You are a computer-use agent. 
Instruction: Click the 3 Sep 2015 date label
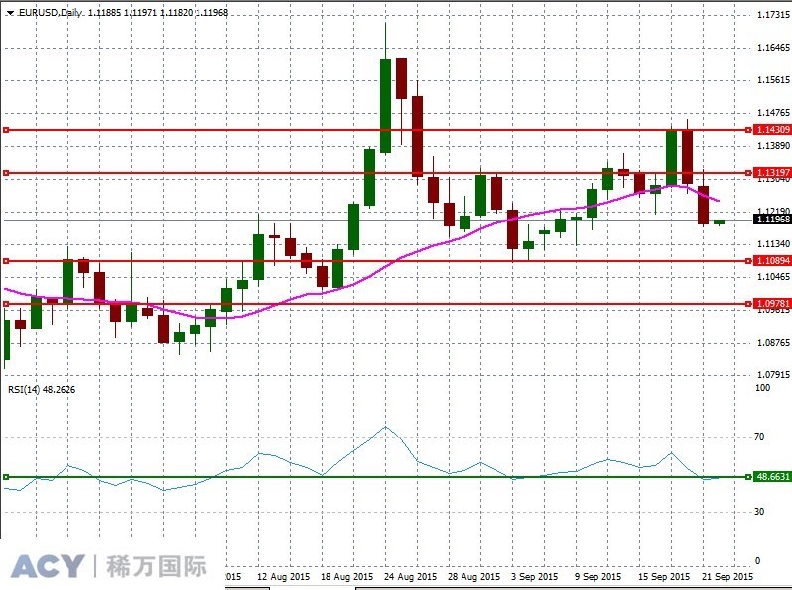tap(534, 577)
